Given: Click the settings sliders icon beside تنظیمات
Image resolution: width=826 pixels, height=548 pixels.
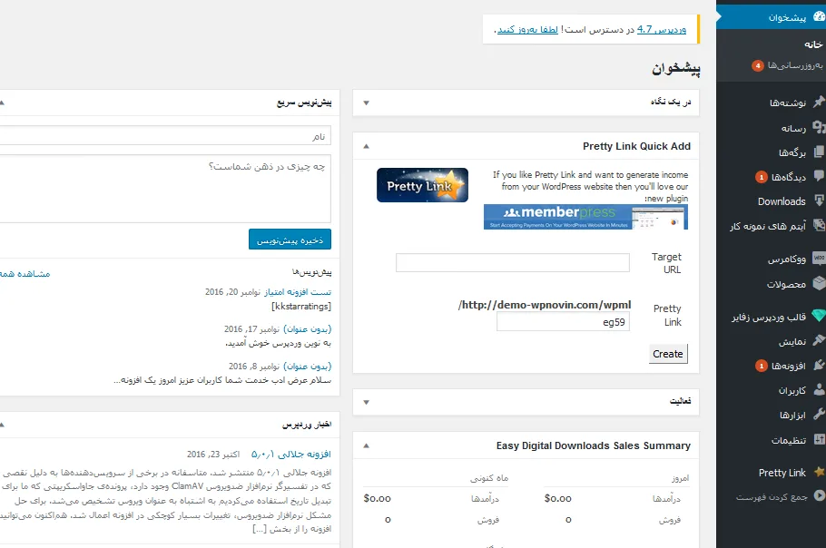Looking at the screenshot, I should [x=819, y=439].
